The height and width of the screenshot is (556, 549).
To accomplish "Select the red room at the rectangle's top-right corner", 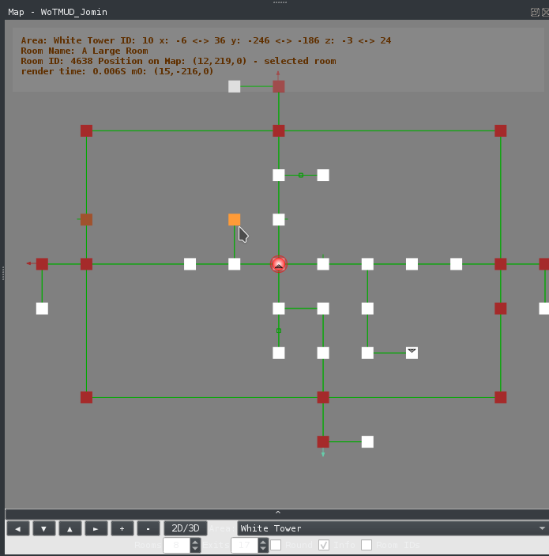I will tap(501, 130).
